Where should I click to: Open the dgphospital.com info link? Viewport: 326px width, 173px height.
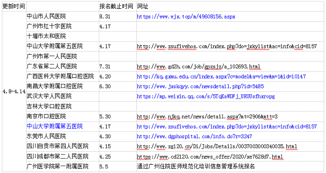pos(194,136)
